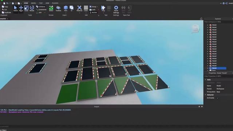Switch to the TEST ribbon tab
The height and width of the screenshot is (131, 233).
pyautogui.click(x=41, y=3)
